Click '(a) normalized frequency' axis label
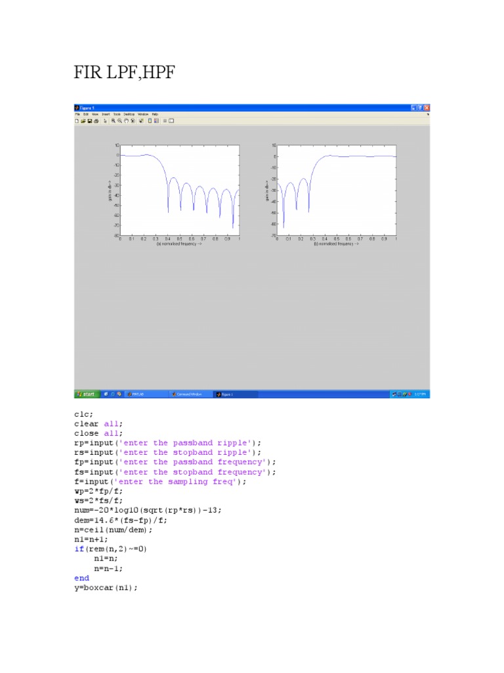The height and width of the screenshot is (673, 504). [x=178, y=244]
